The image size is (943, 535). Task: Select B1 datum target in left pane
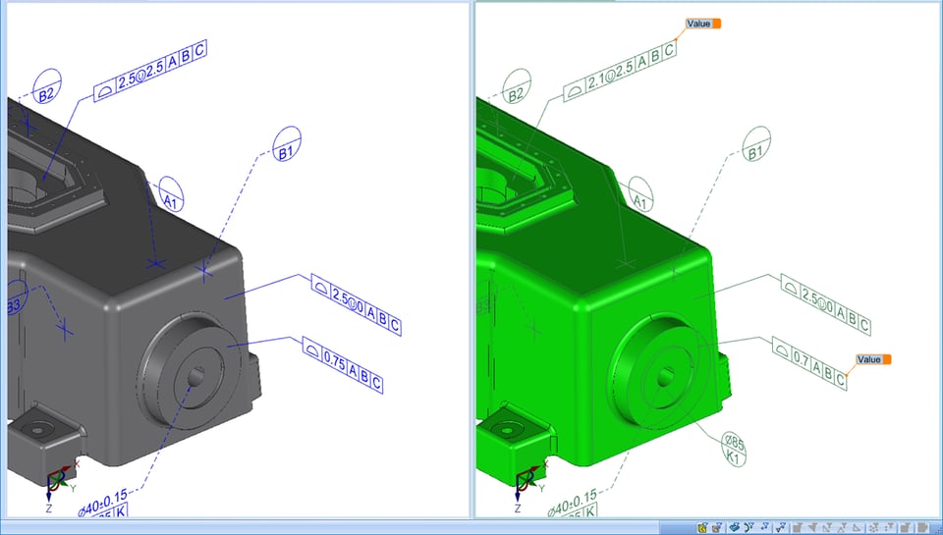click(286, 144)
